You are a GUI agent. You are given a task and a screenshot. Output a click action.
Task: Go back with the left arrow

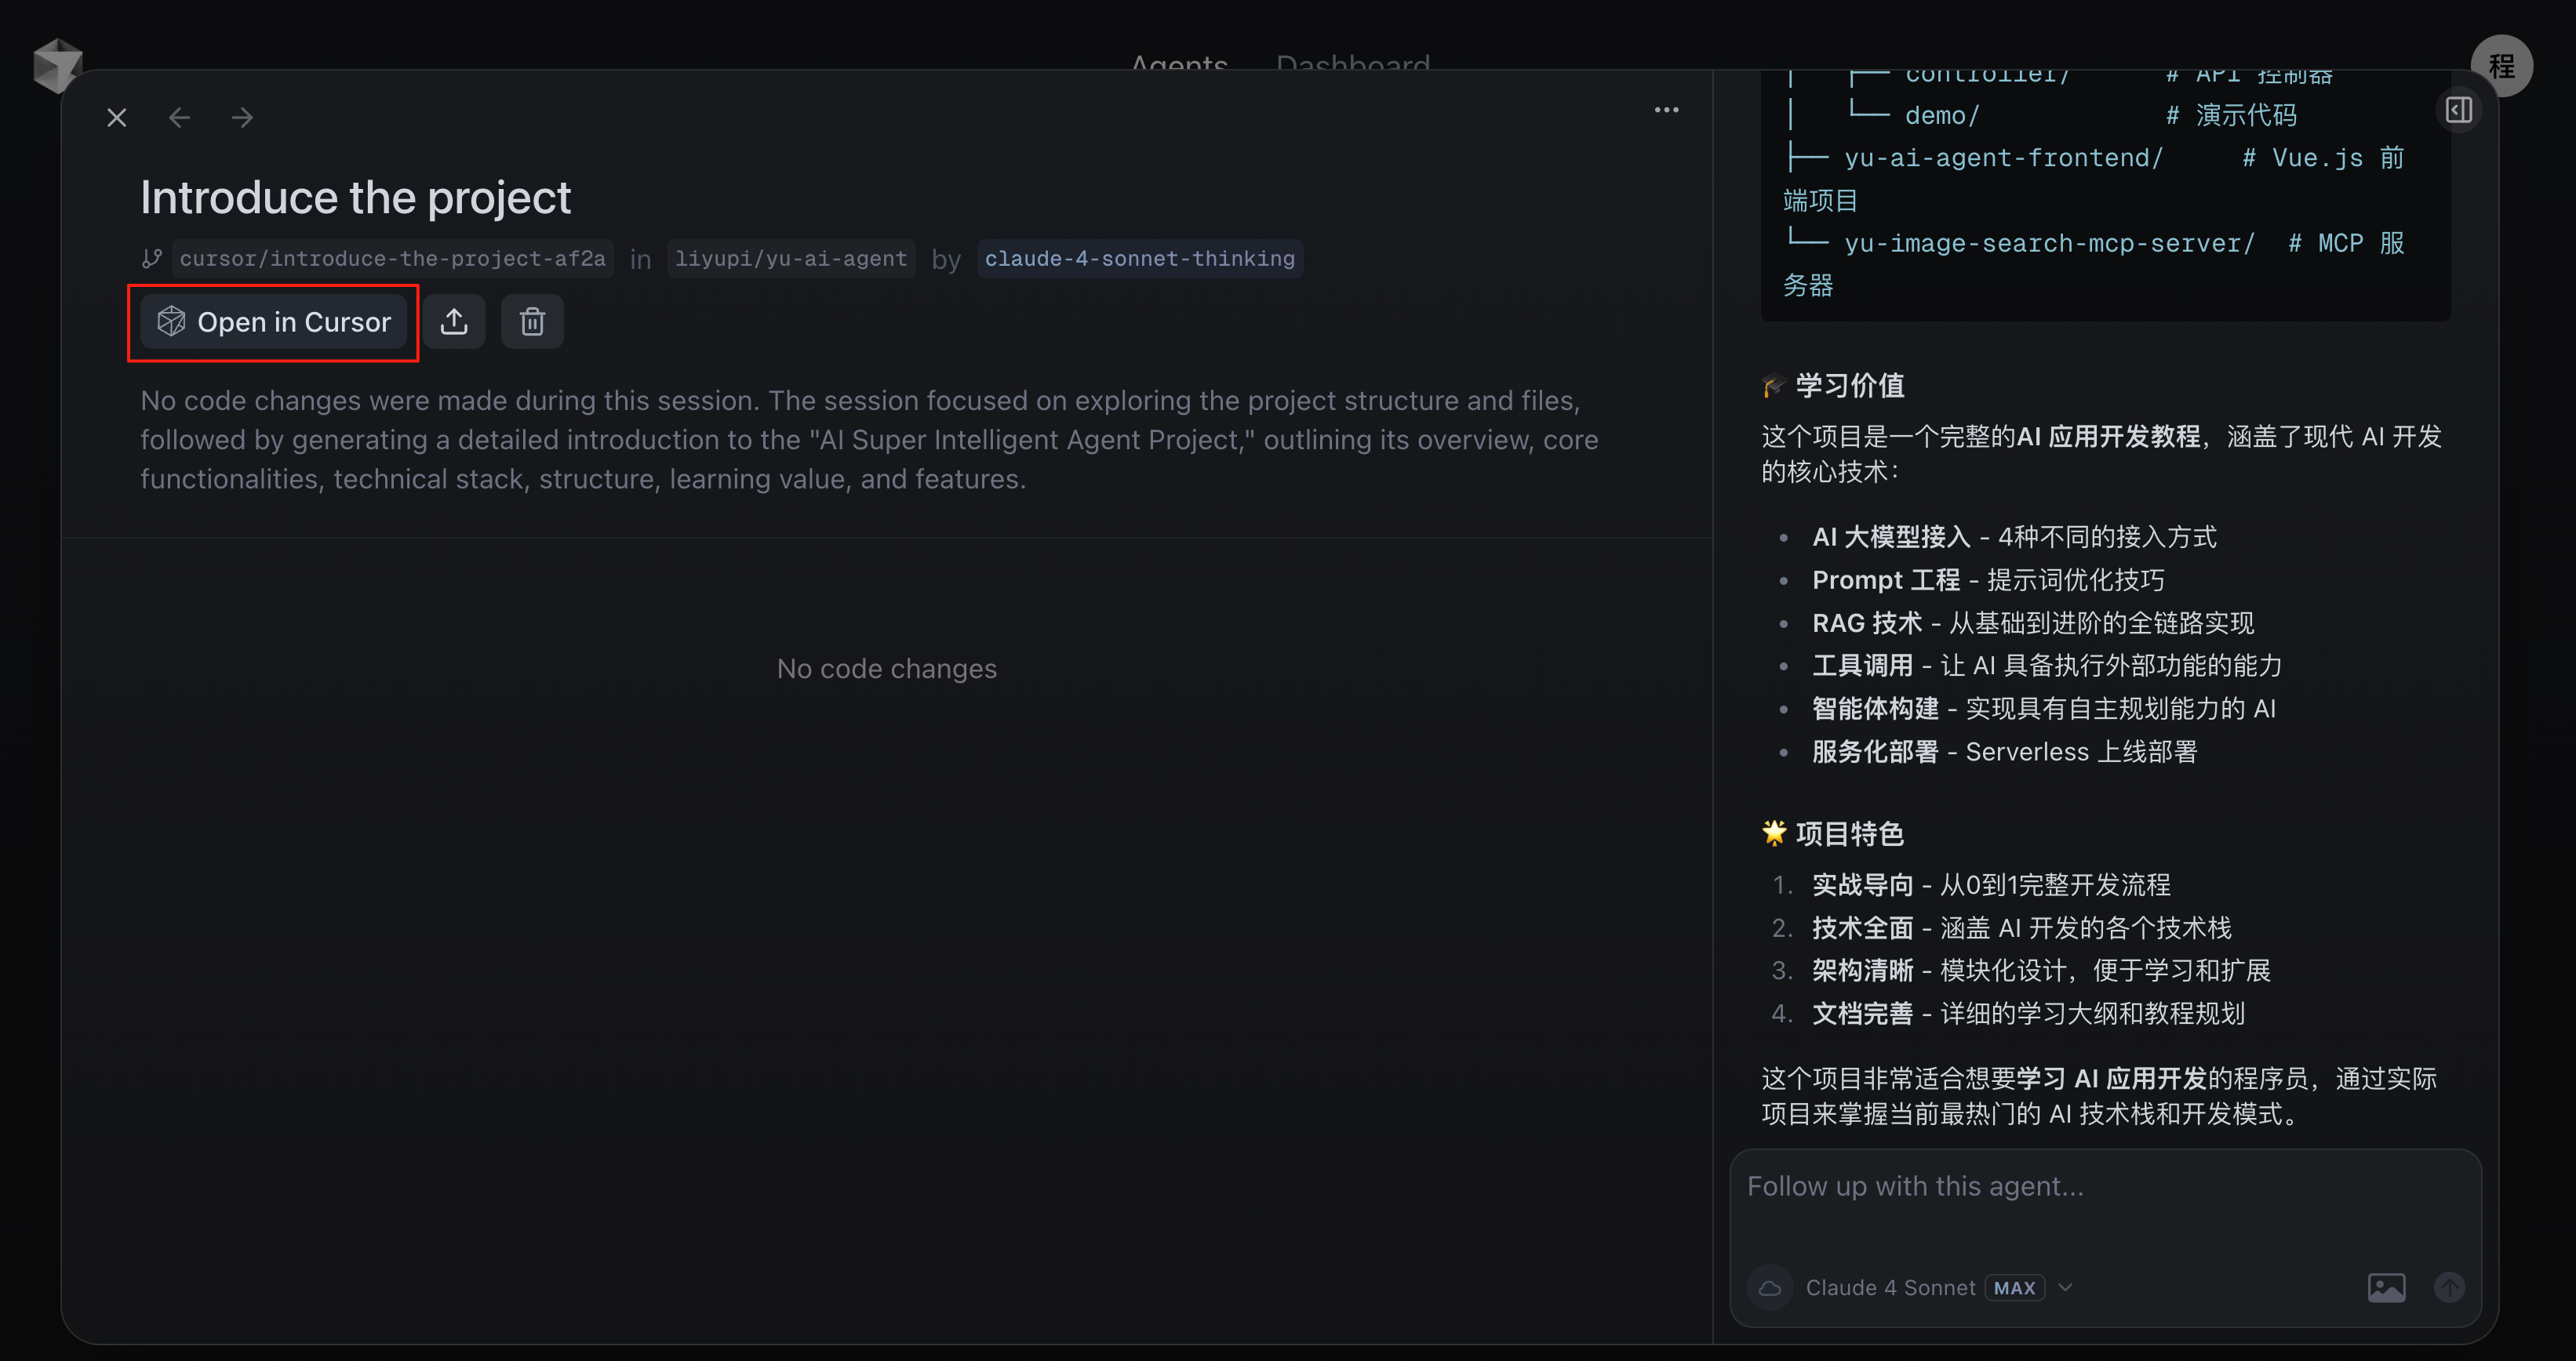(180, 118)
